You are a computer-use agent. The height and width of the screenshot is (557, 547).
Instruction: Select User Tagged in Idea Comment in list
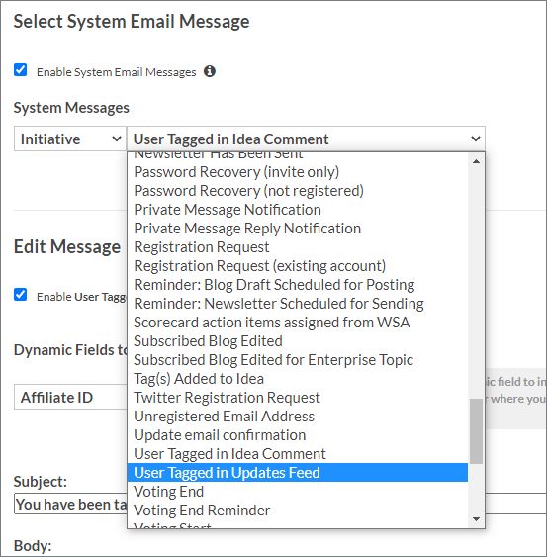pos(298,454)
